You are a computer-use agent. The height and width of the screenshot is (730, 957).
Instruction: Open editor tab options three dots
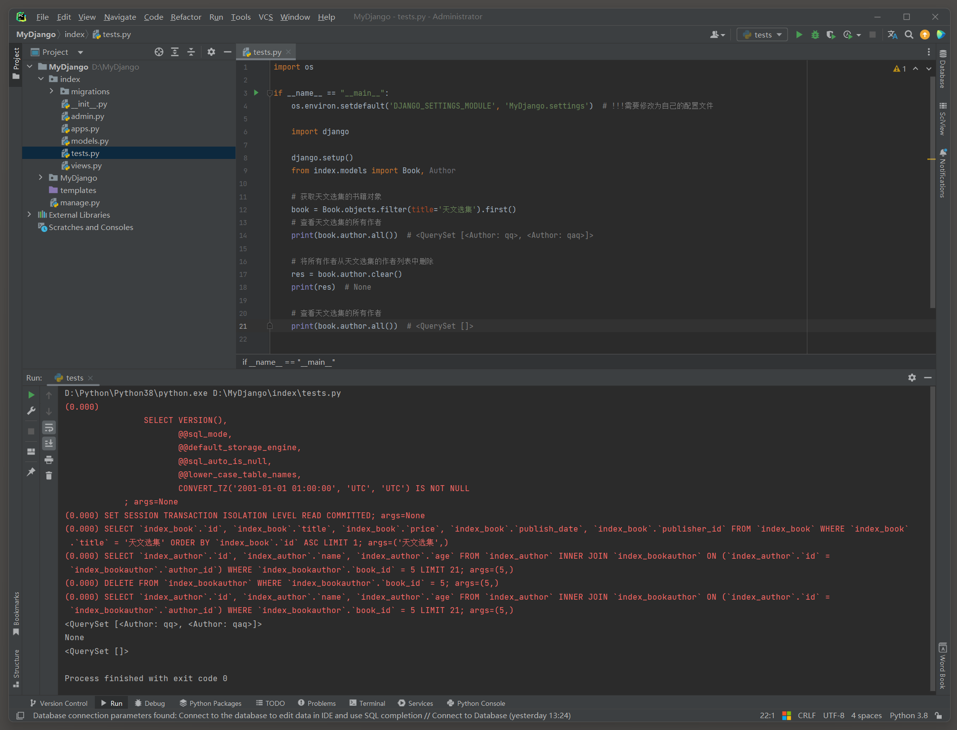tap(928, 52)
